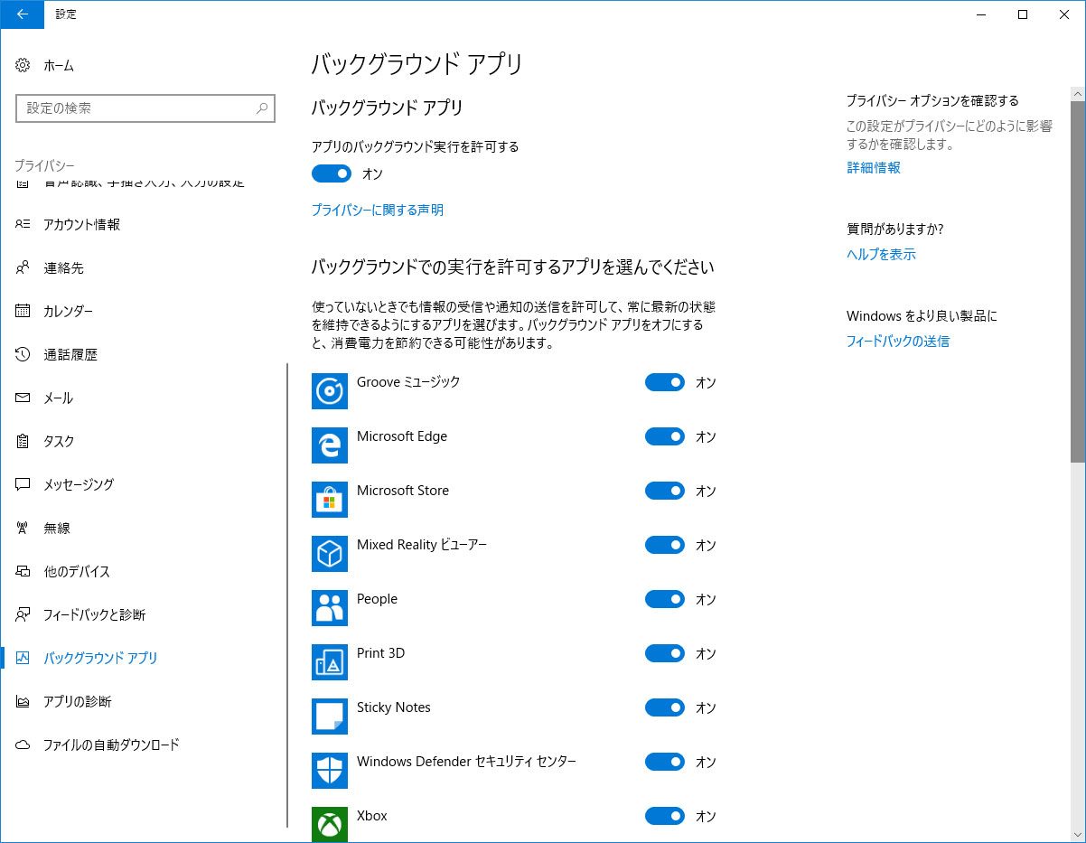The height and width of the screenshot is (843, 1086).
Task: Click the Print 3D app icon
Action: tap(330, 662)
